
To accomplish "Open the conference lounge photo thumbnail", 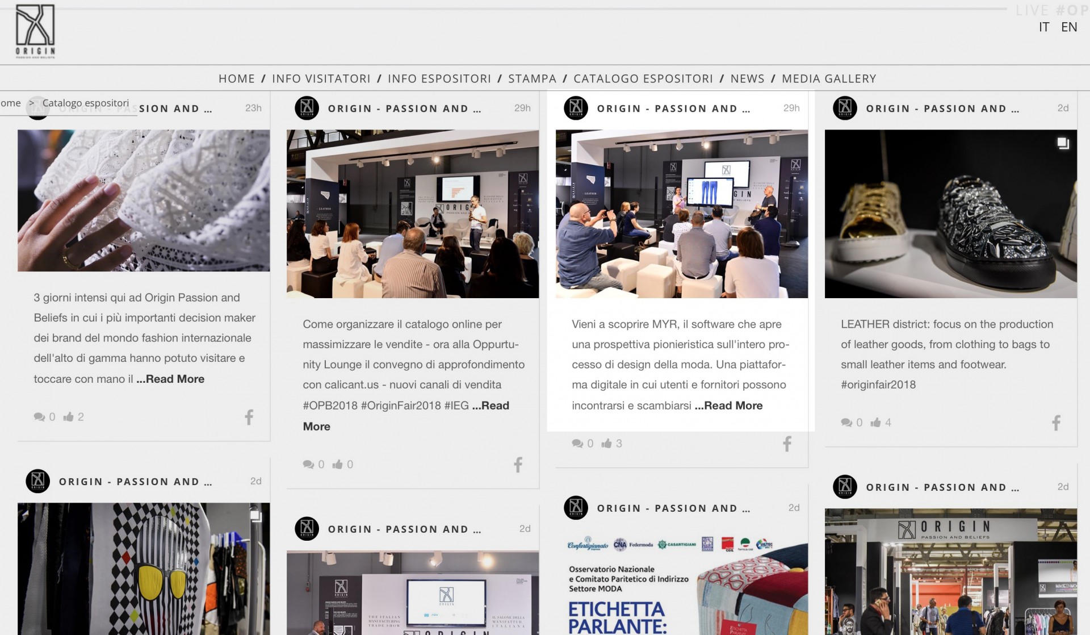I will click(x=413, y=214).
